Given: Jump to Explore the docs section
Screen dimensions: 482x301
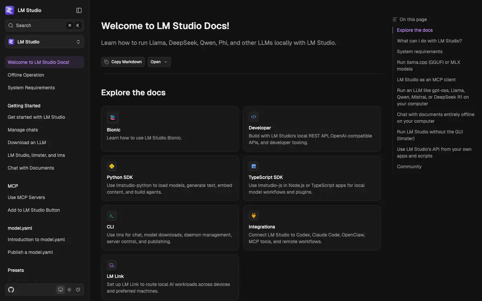Looking at the screenshot, I should pos(415,30).
